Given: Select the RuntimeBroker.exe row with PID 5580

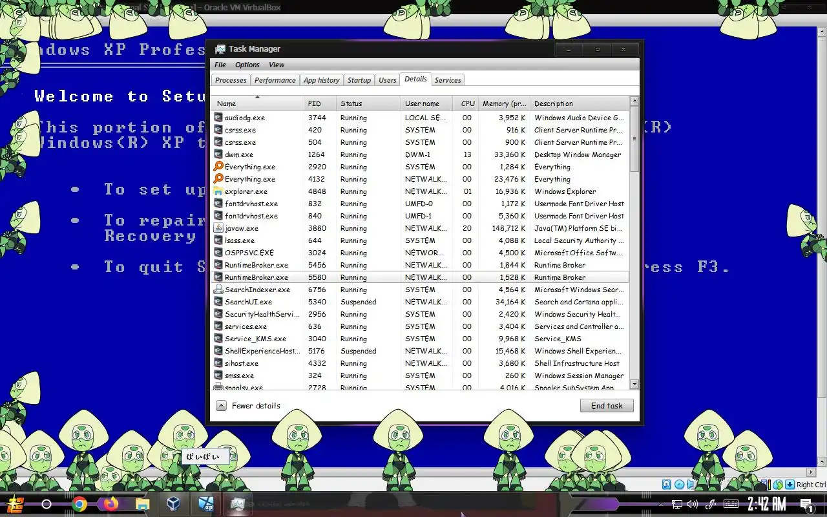Looking at the screenshot, I should [x=420, y=277].
